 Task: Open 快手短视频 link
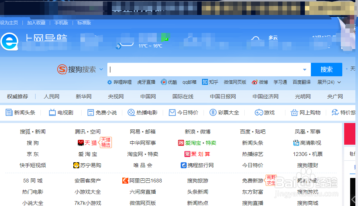(33, 165)
